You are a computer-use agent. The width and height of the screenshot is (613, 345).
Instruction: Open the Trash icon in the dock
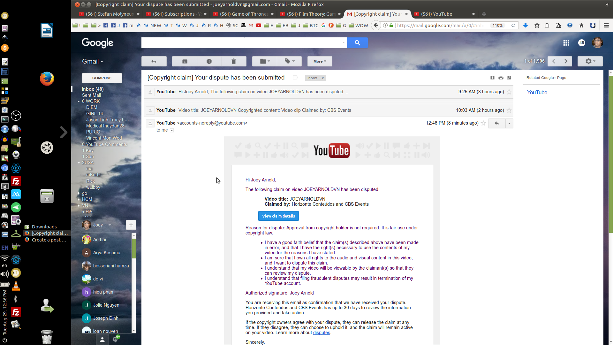pyautogui.click(x=47, y=337)
